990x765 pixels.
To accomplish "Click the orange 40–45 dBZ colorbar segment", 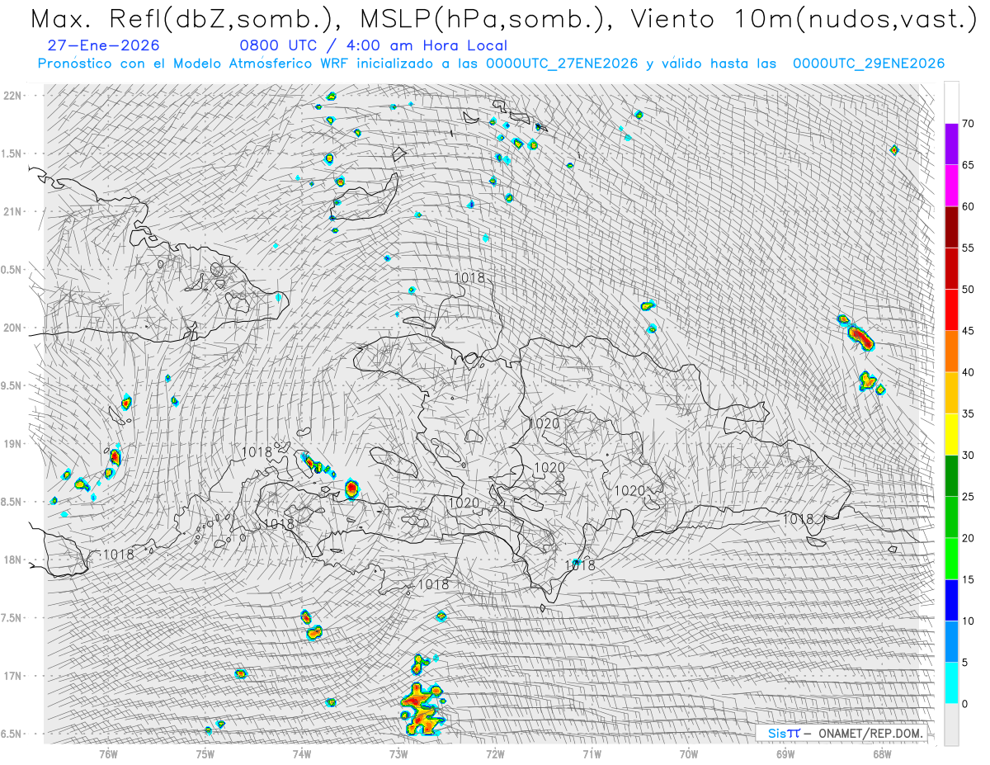I will coord(951,352).
